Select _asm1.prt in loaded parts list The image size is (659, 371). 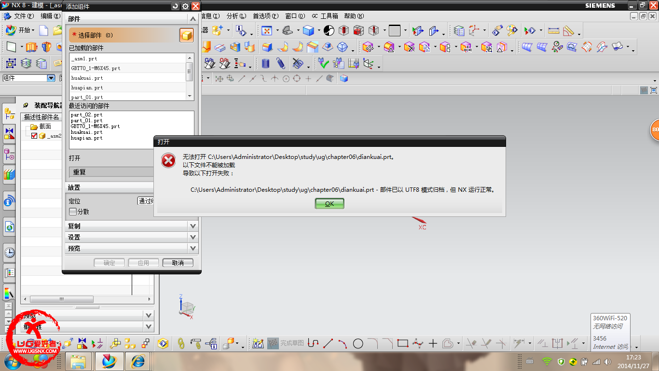coord(127,58)
